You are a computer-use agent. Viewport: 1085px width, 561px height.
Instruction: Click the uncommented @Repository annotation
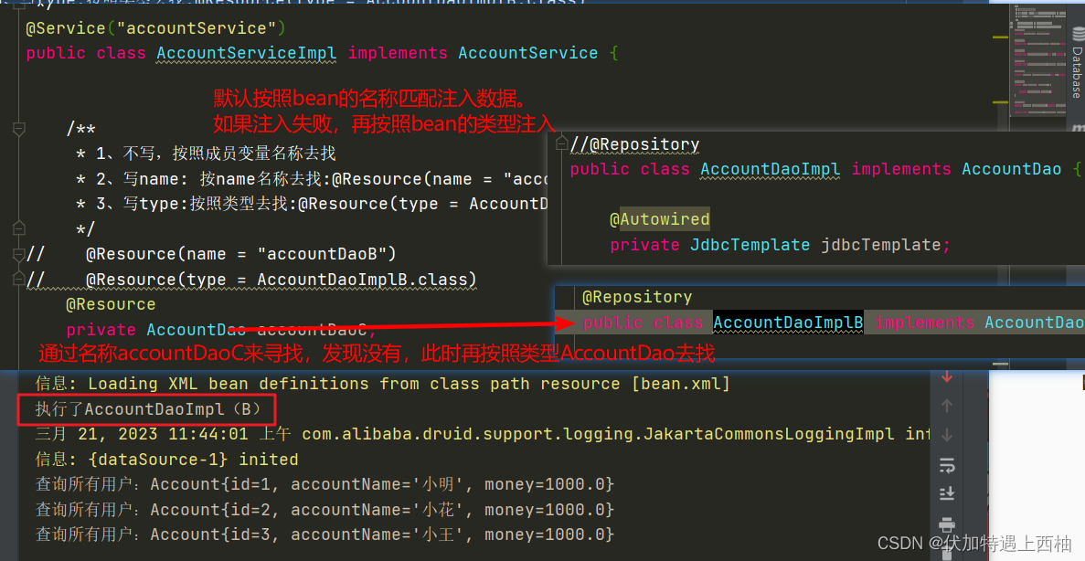(x=637, y=298)
